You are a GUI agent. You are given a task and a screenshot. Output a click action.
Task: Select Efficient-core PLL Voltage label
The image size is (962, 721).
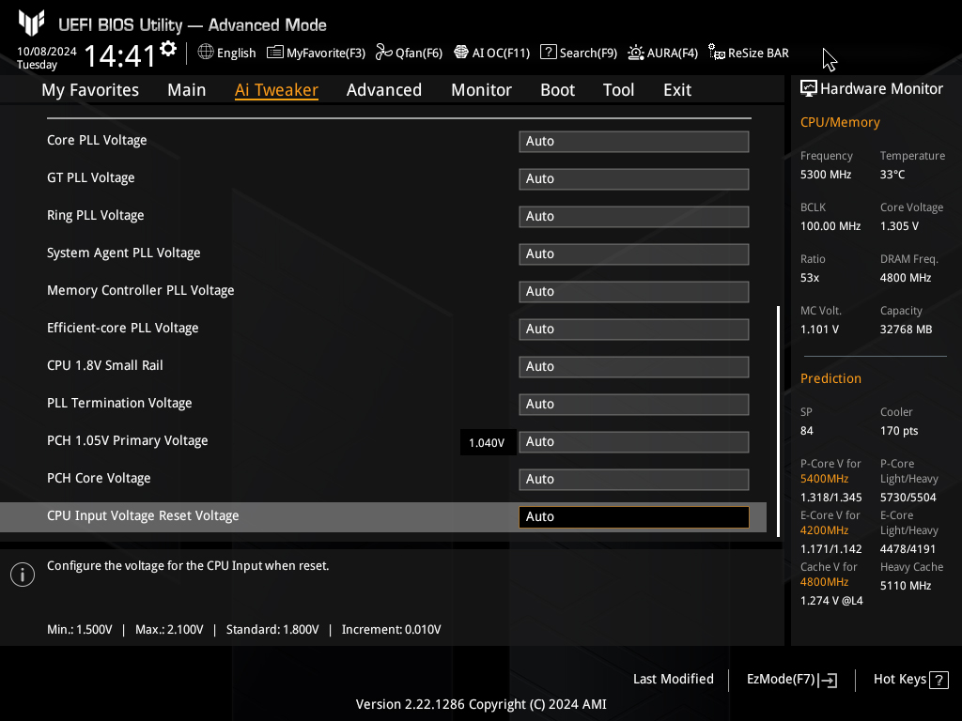pos(123,328)
